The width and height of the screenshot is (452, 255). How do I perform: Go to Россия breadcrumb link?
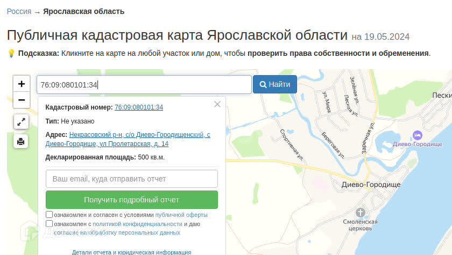tap(19, 11)
